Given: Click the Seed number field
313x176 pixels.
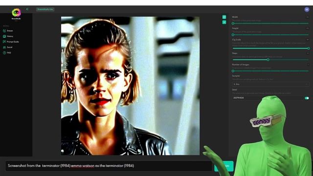Looking at the screenshot, I should [x=268, y=98].
